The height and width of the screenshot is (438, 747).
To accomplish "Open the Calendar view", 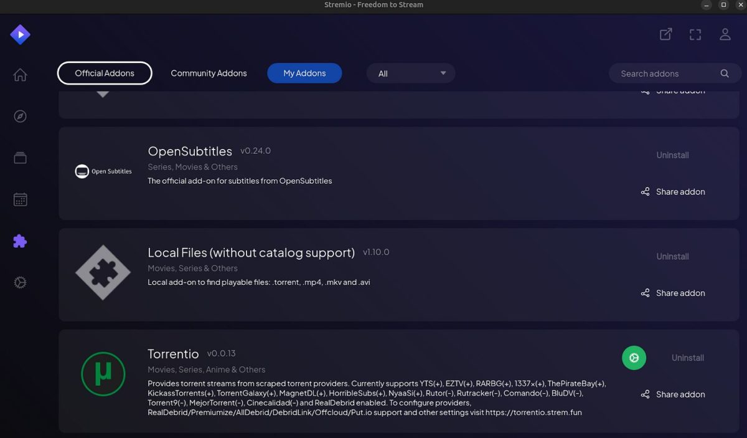I will 20,199.
